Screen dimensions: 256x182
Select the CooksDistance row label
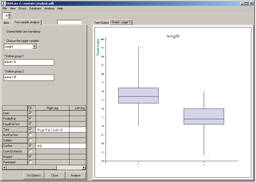15,151
